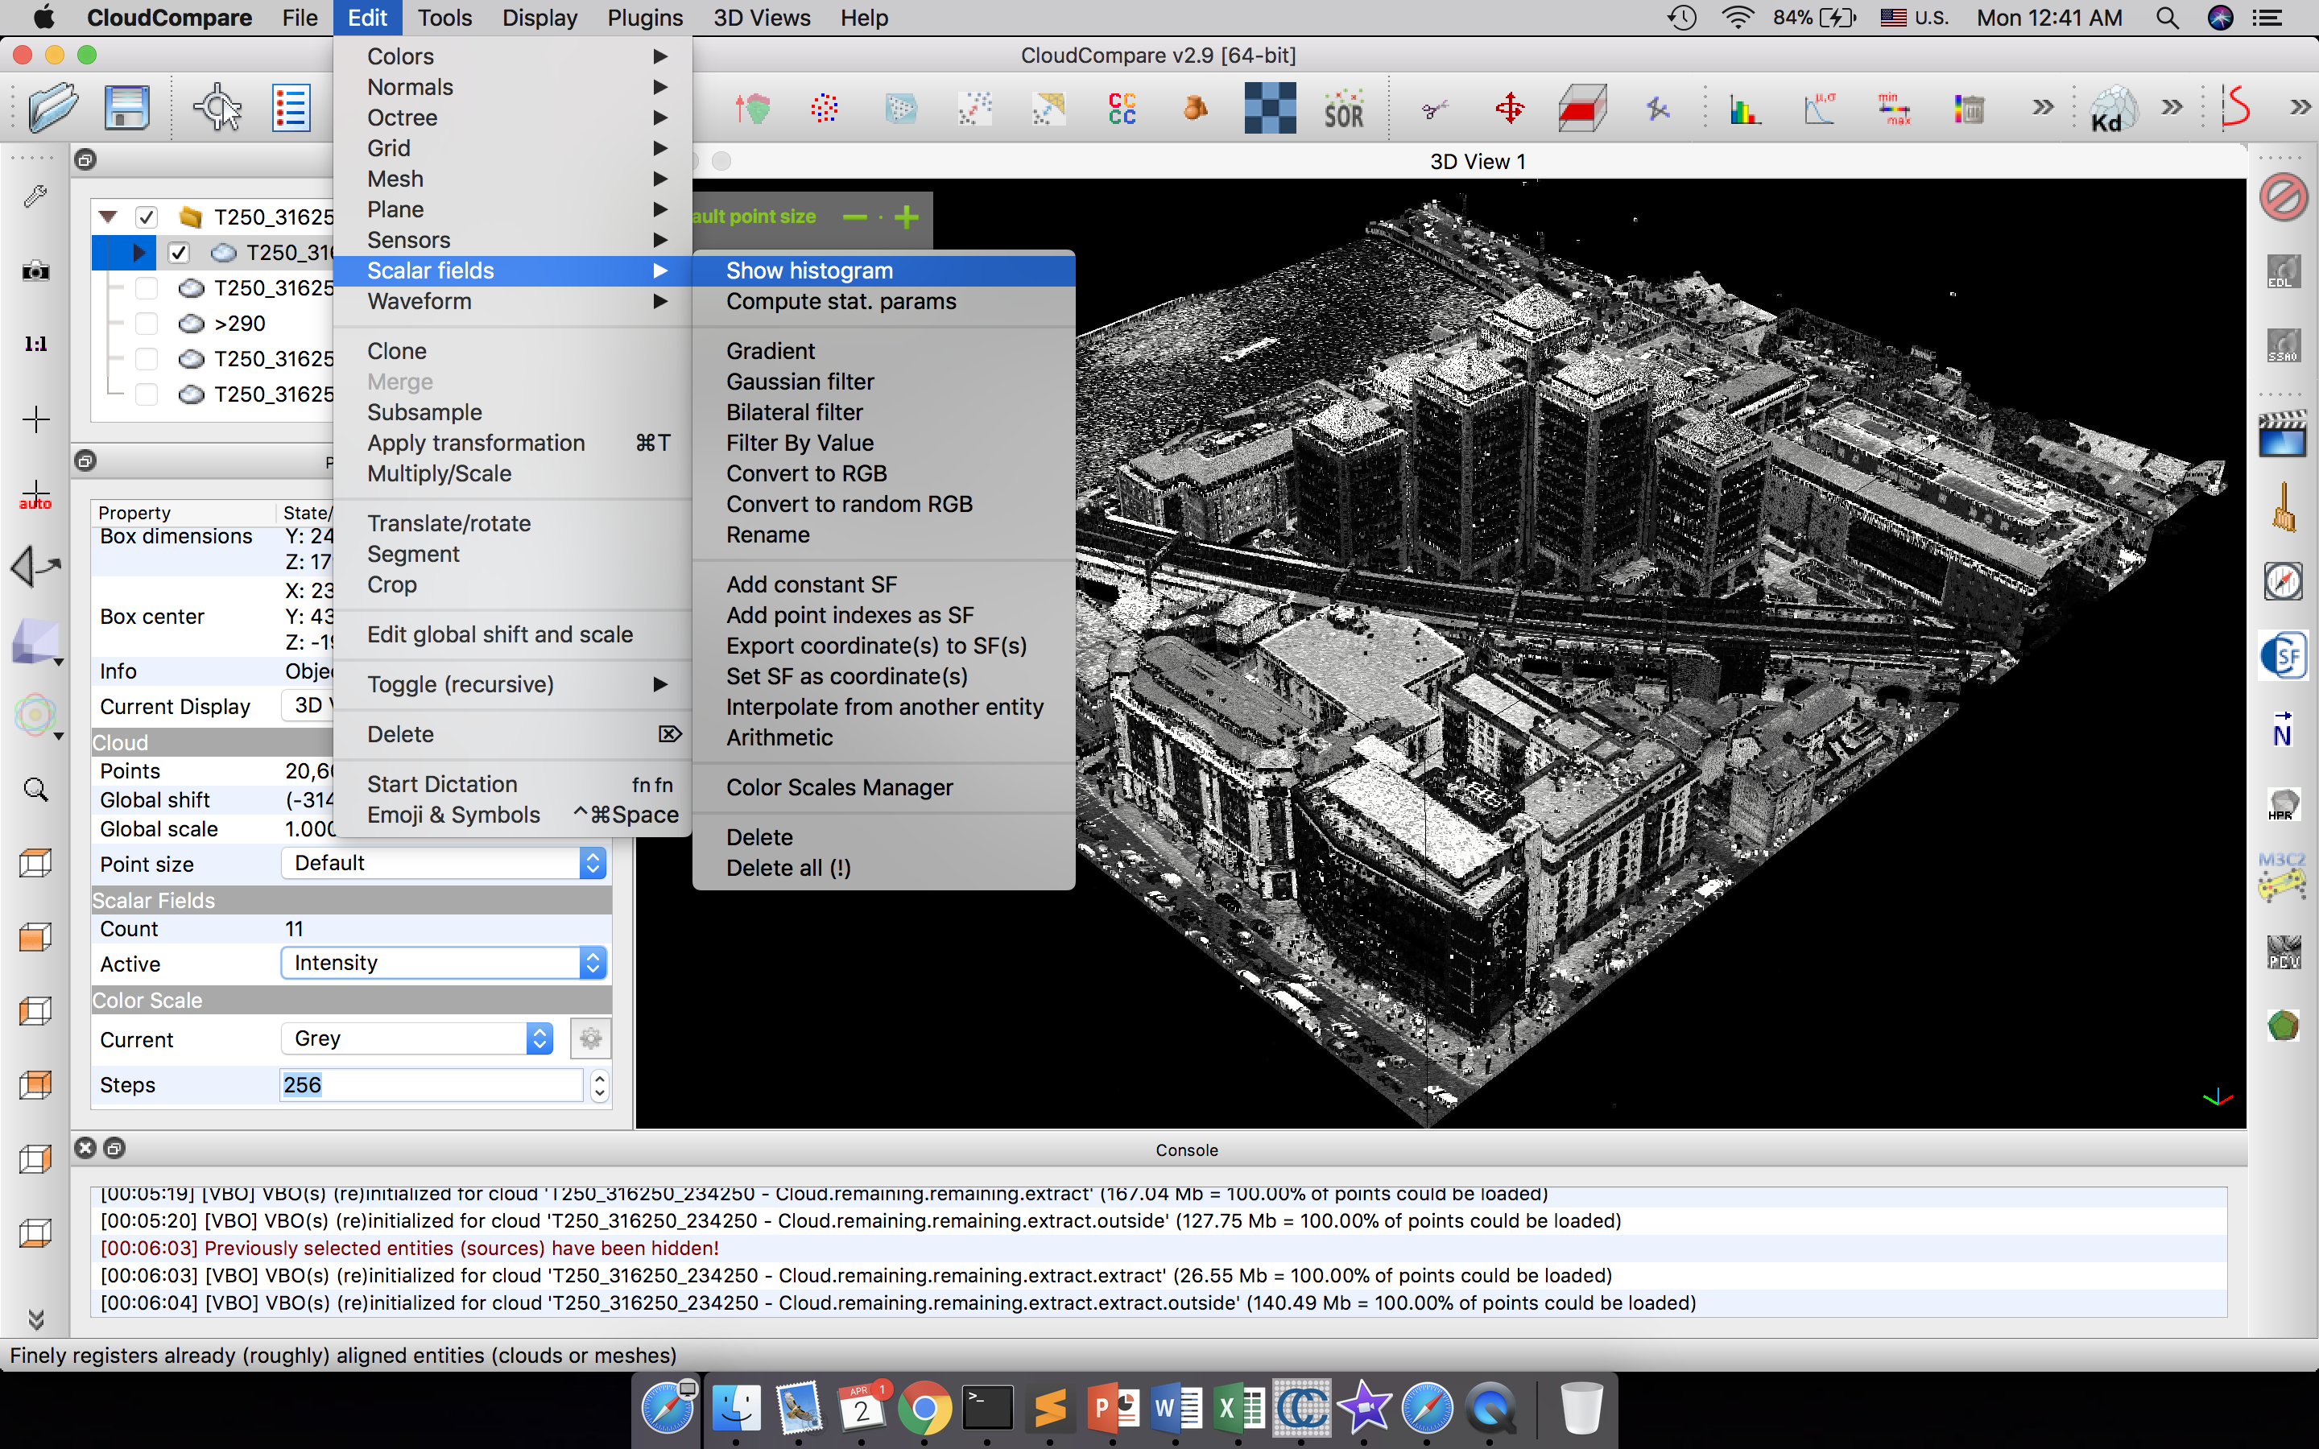The height and width of the screenshot is (1449, 2319).
Task: Collapse the T250_31625 folder tree arrow
Action: tap(108, 217)
